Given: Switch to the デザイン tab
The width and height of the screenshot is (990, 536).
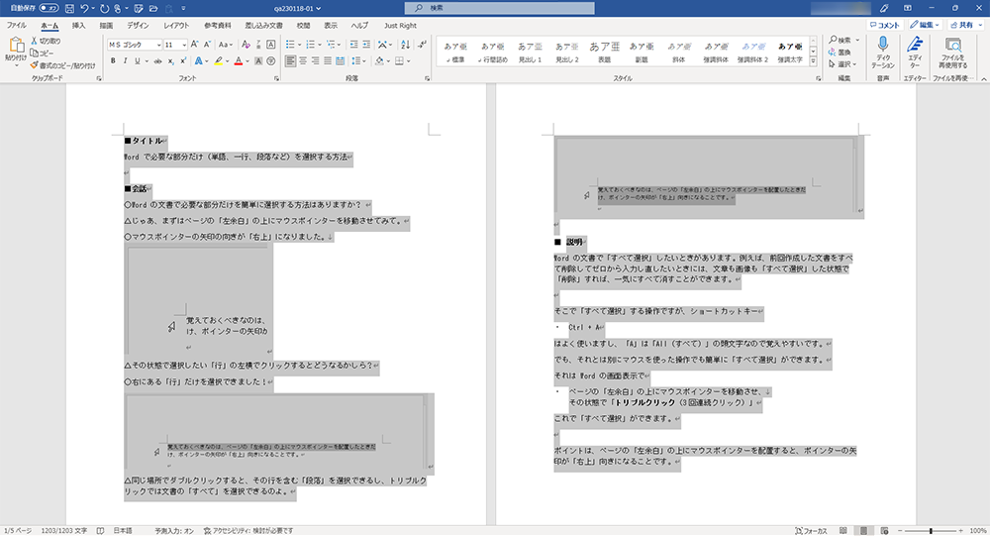Looking at the screenshot, I should point(138,26).
